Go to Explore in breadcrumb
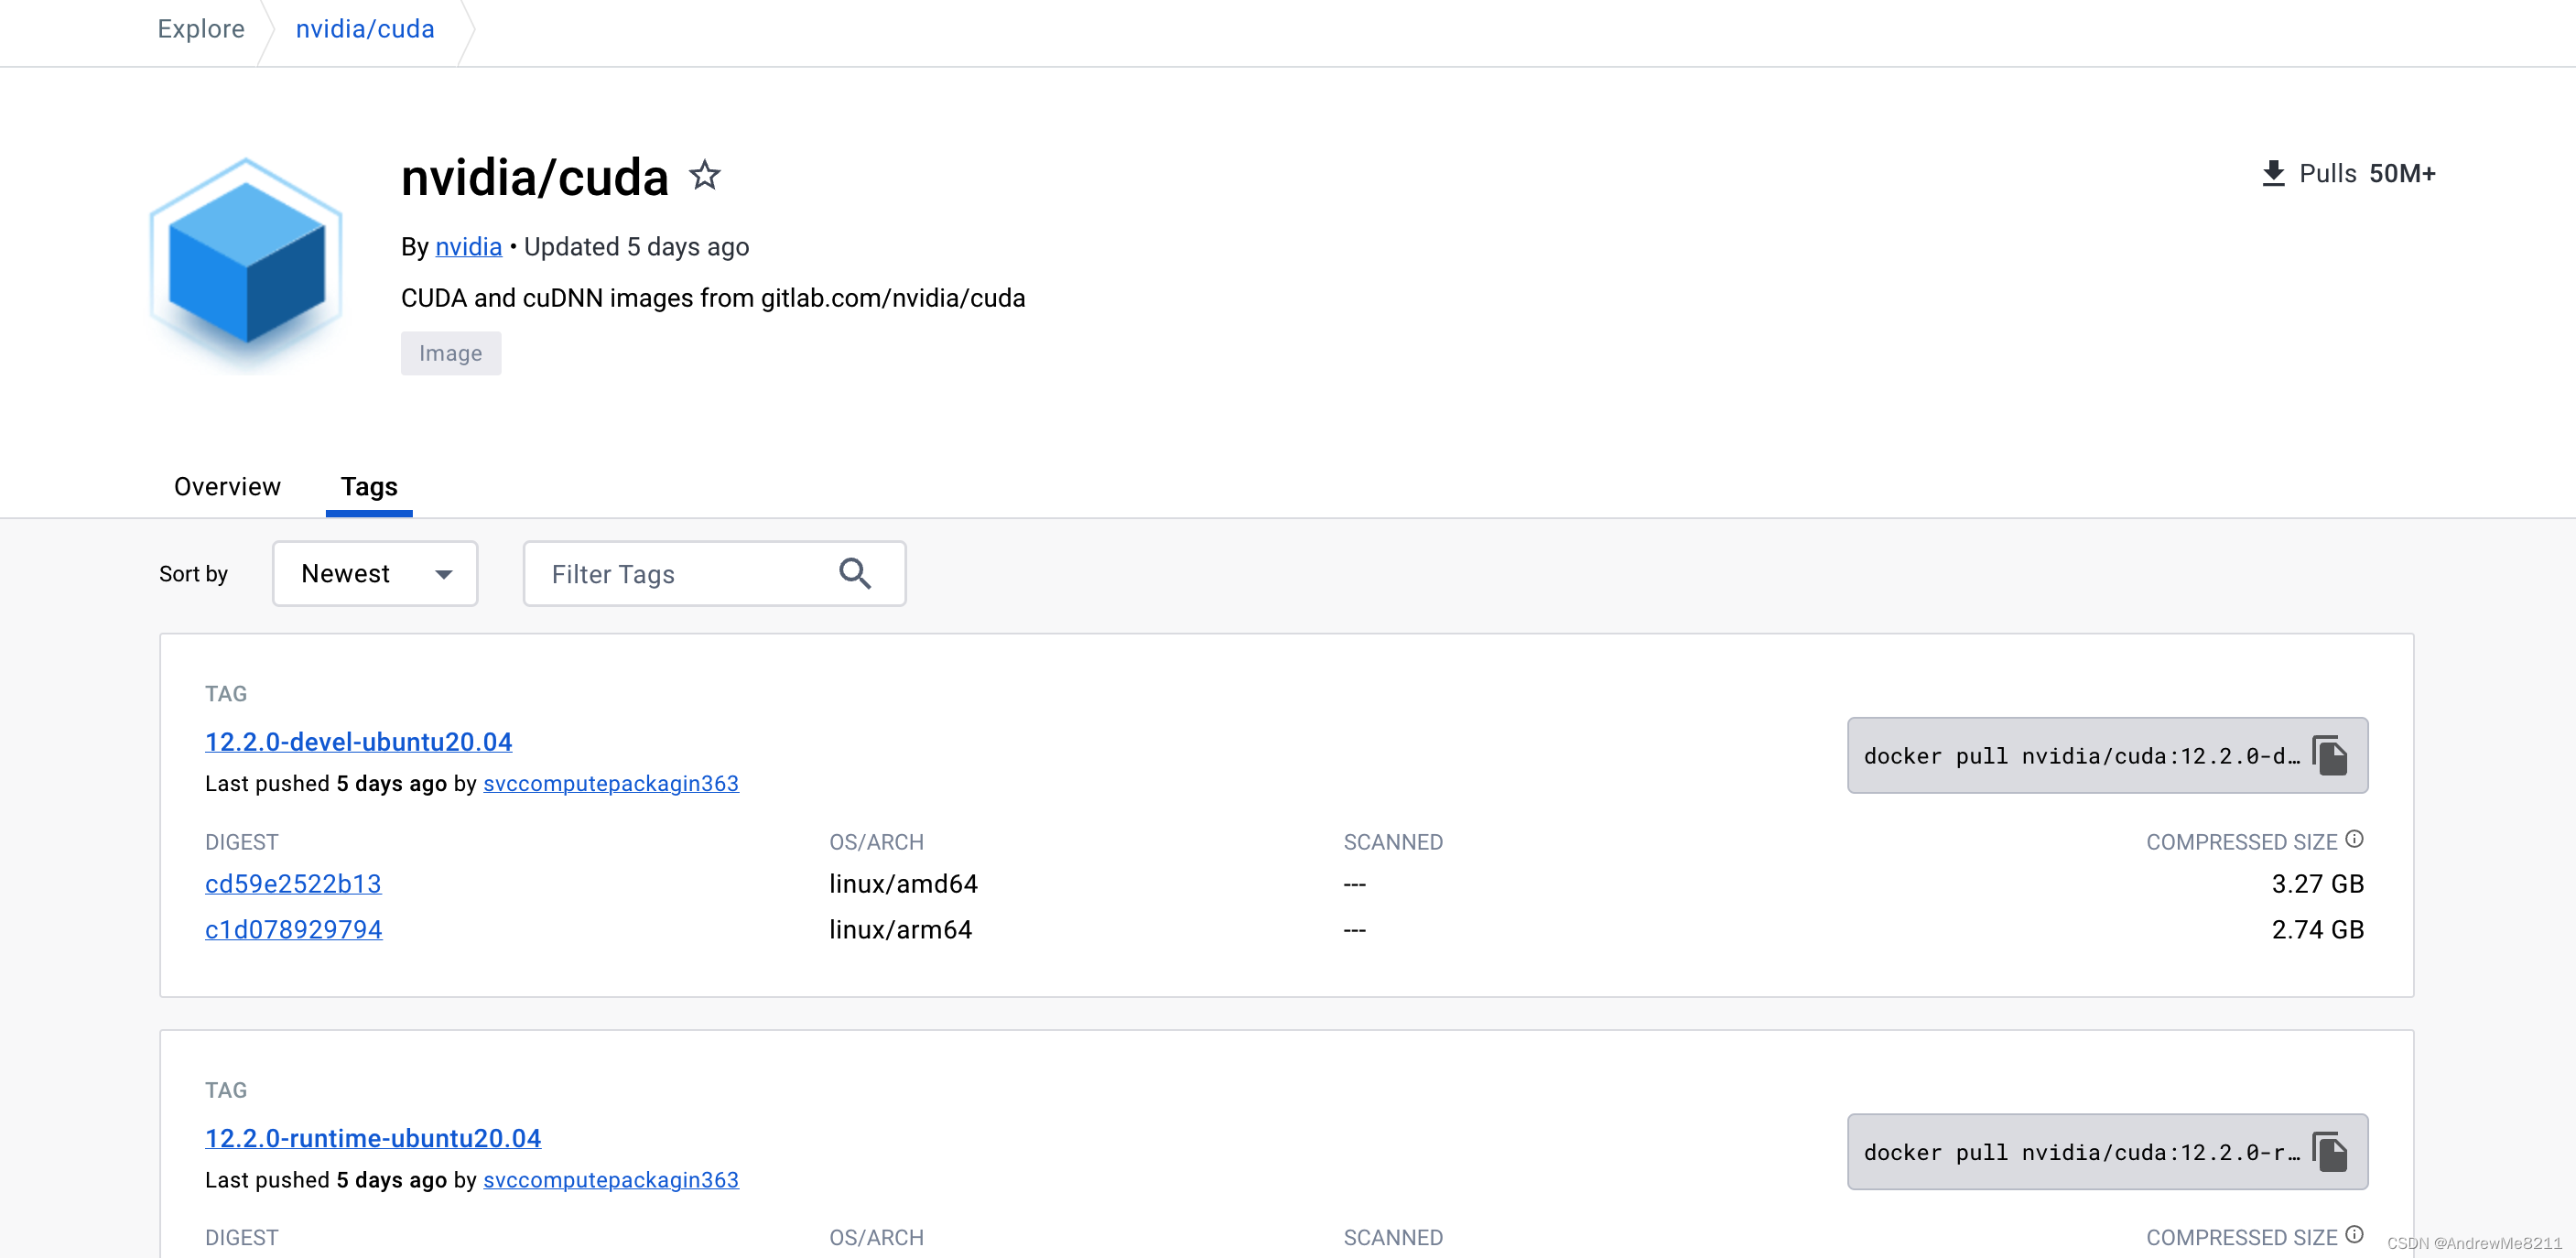 click(201, 29)
